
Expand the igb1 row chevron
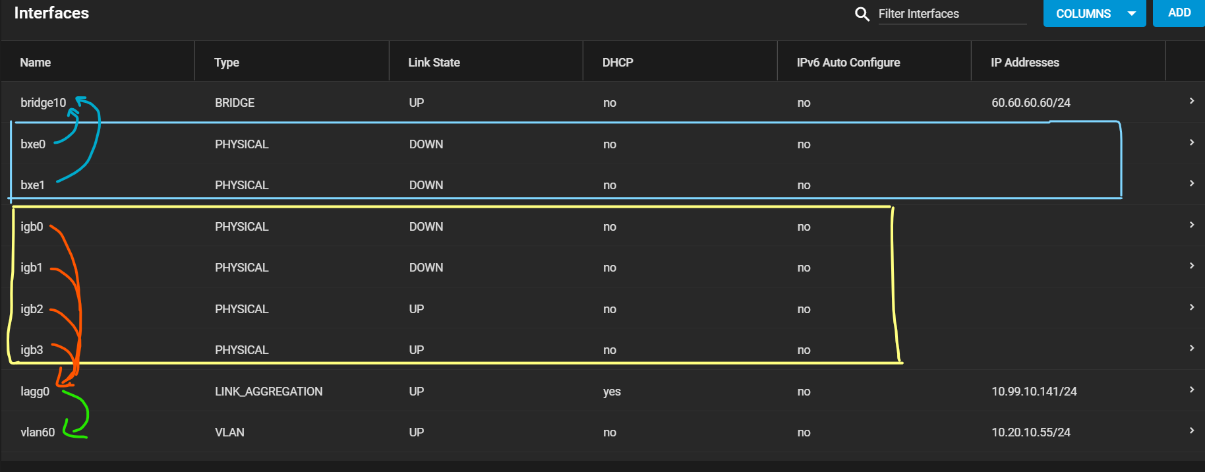tap(1192, 266)
